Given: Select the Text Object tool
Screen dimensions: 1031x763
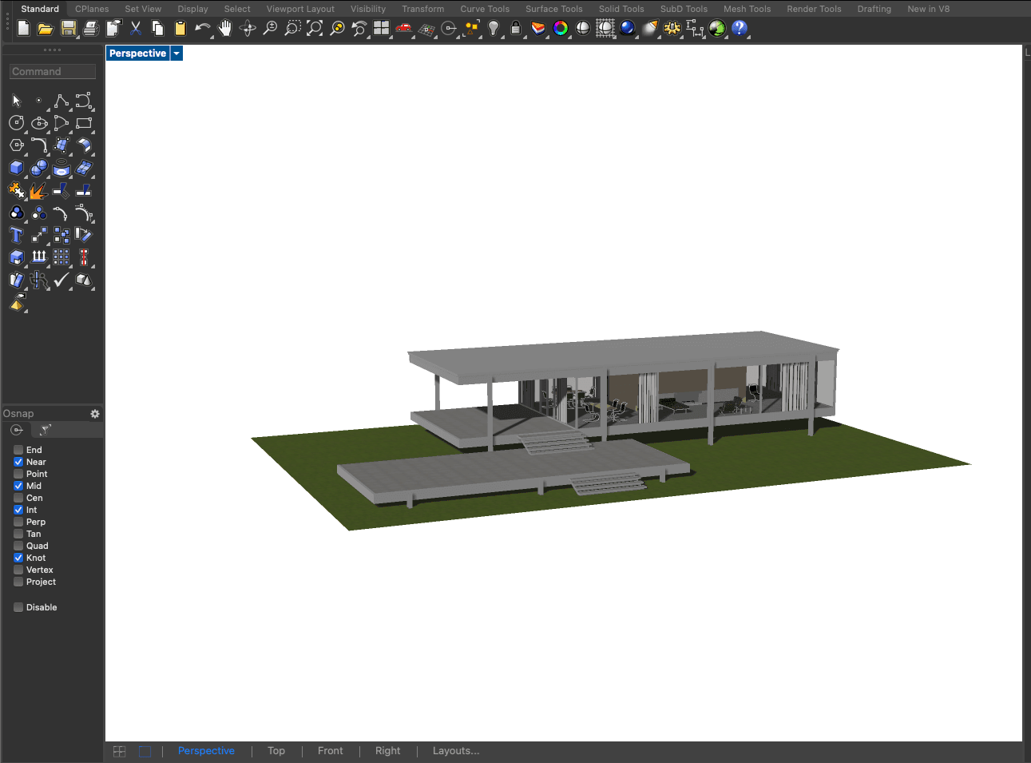Looking at the screenshot, I should tap(17, 235).
